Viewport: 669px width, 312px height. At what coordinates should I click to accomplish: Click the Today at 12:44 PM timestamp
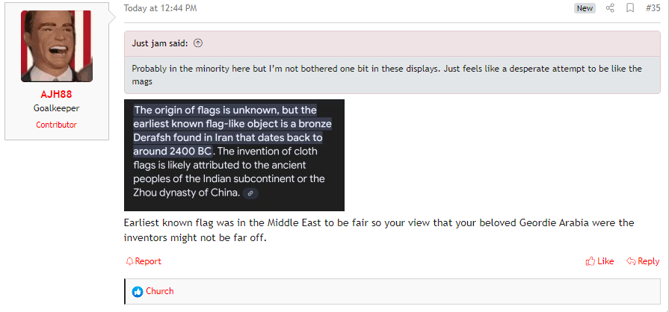161,8
